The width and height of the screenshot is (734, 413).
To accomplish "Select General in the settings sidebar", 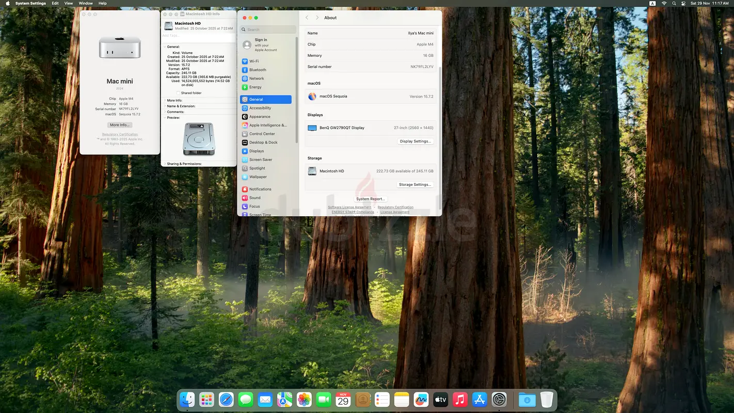I will [266, 100].
